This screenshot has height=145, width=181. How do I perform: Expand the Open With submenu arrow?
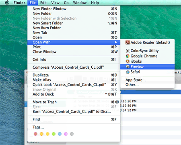tap(116, 42)
